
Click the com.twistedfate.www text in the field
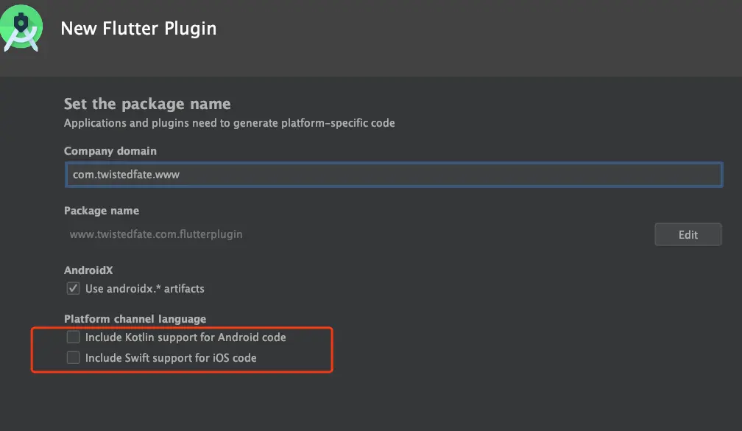126,175
